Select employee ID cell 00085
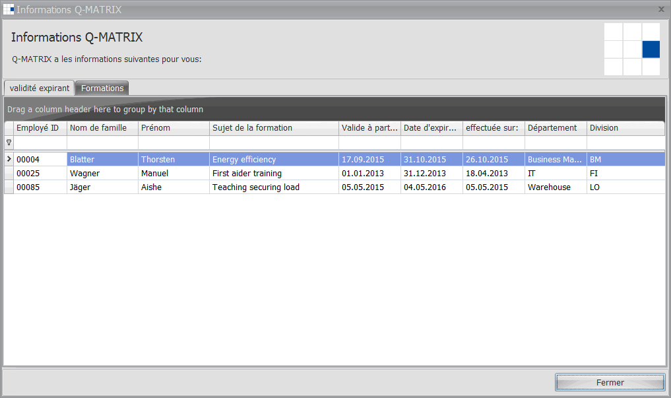 (40, 187)
